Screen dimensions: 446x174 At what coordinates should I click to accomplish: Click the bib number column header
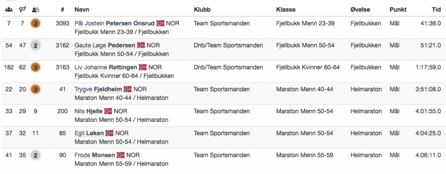[63, 10]
